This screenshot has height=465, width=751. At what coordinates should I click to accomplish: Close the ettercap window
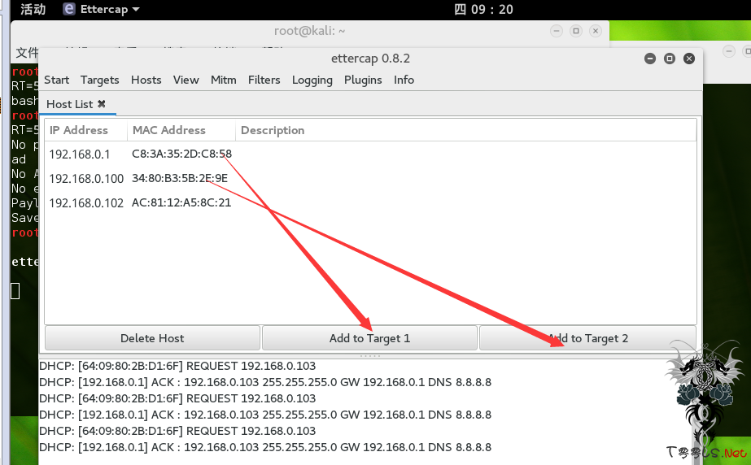click(x=689, y=59)
